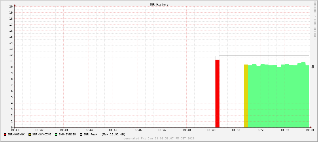Click the generated timestamp footer text
This screenshot has height=142, width=318.
[159, 139]
